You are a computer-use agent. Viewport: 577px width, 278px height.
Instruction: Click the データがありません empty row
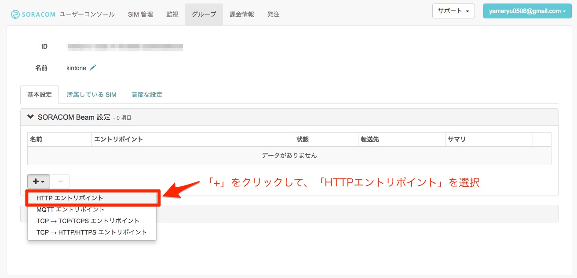coord(289,156)
